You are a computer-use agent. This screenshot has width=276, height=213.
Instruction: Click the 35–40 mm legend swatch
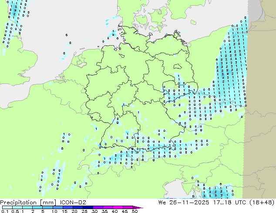(x=108, y=207)
